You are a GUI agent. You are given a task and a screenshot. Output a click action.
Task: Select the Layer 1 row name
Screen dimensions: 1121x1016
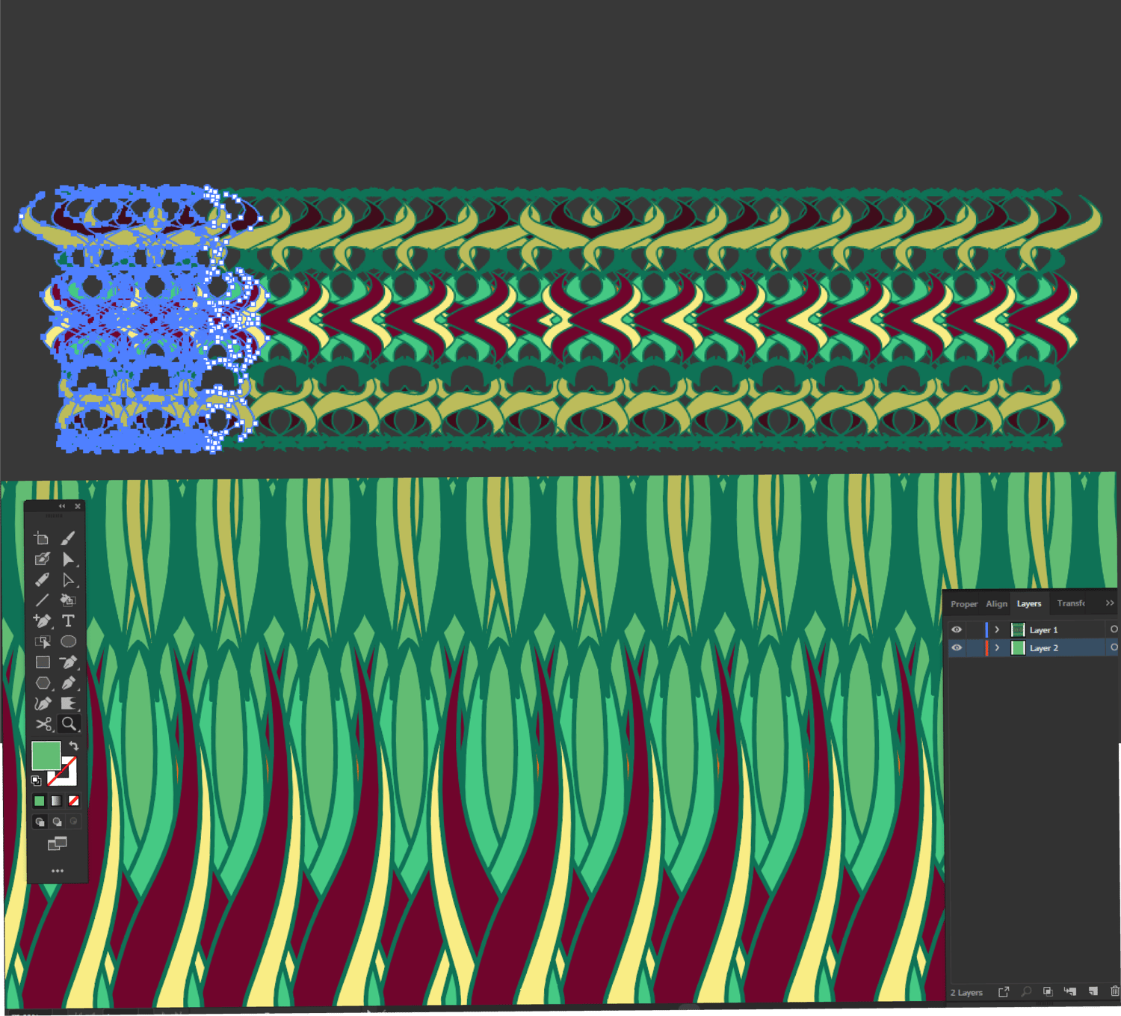(1043, 630)
